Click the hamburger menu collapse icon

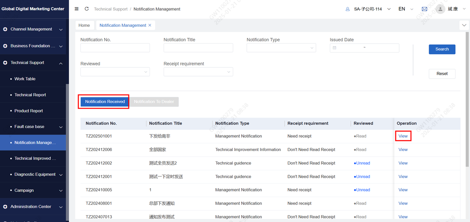77,9
